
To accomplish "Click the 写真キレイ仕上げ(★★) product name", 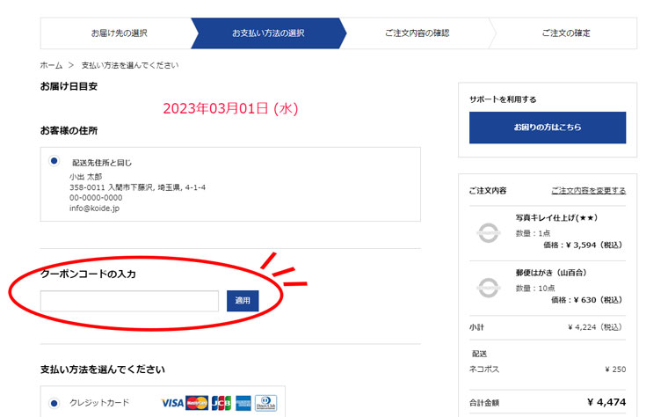I will point(557,217).
